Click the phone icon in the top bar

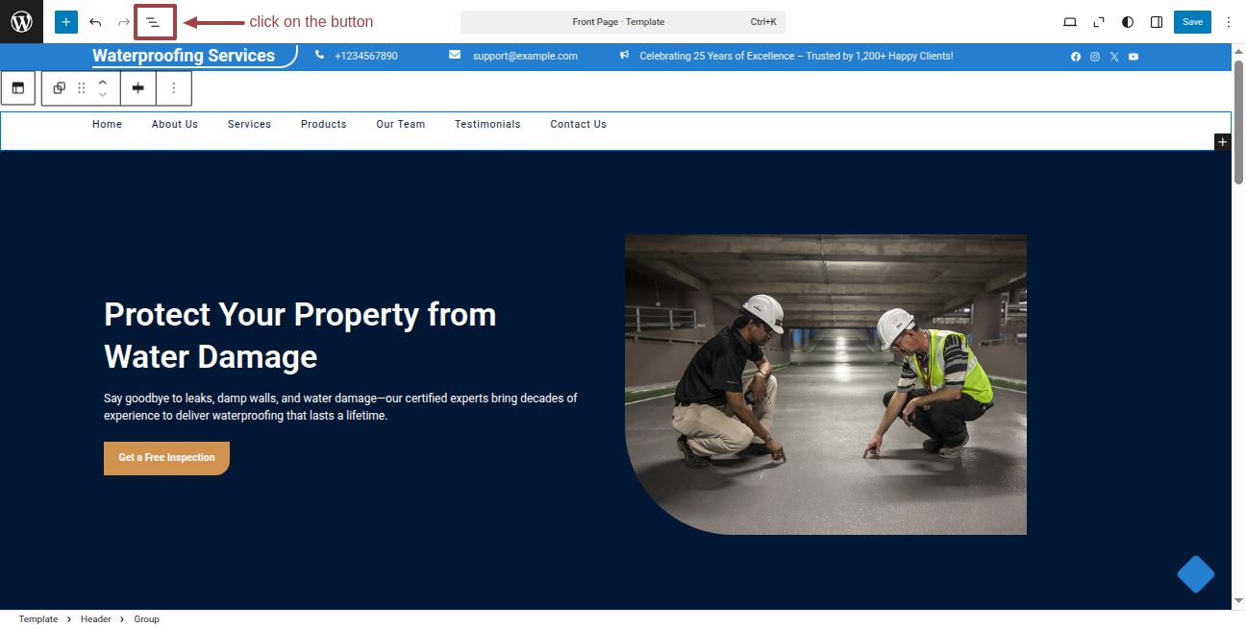pyautogui.click(x=320, y=56)
